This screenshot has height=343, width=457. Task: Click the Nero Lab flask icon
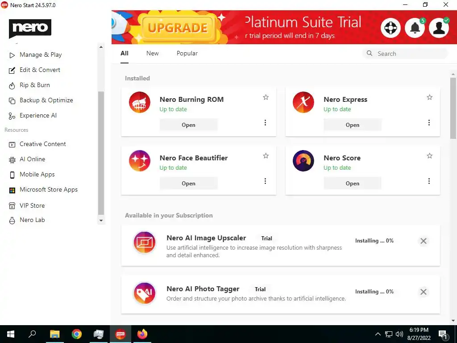(12, 220)
